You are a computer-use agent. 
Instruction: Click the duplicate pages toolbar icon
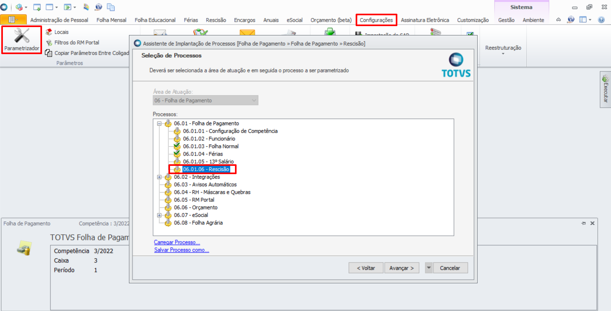pos(111,7)
